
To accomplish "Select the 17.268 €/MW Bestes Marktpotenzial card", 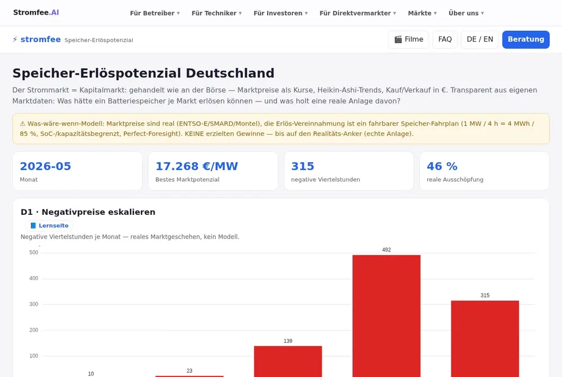I will tap(213, 171).
